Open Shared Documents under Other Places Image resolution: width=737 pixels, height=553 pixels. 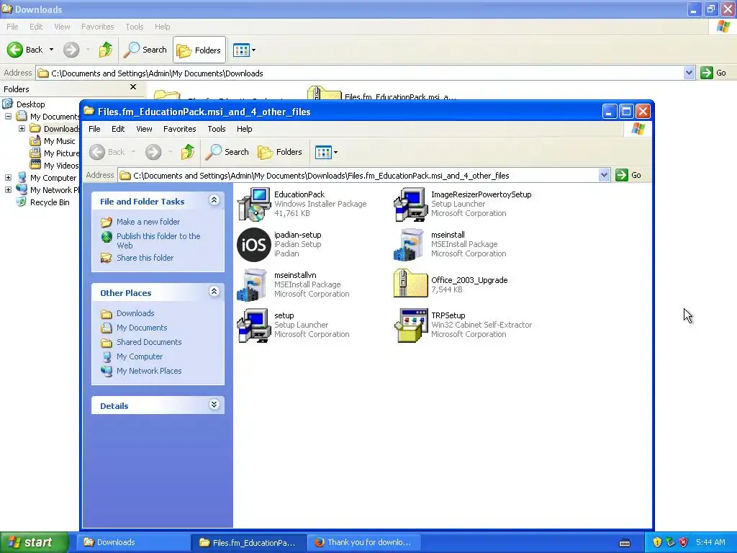coord(149,342)
